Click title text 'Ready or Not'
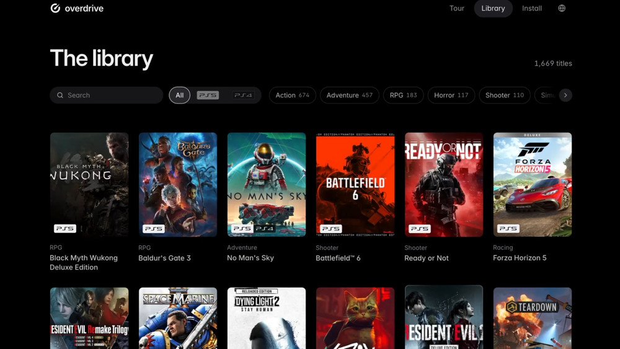Viewport: 620px width, 349px height. (427, 258)
